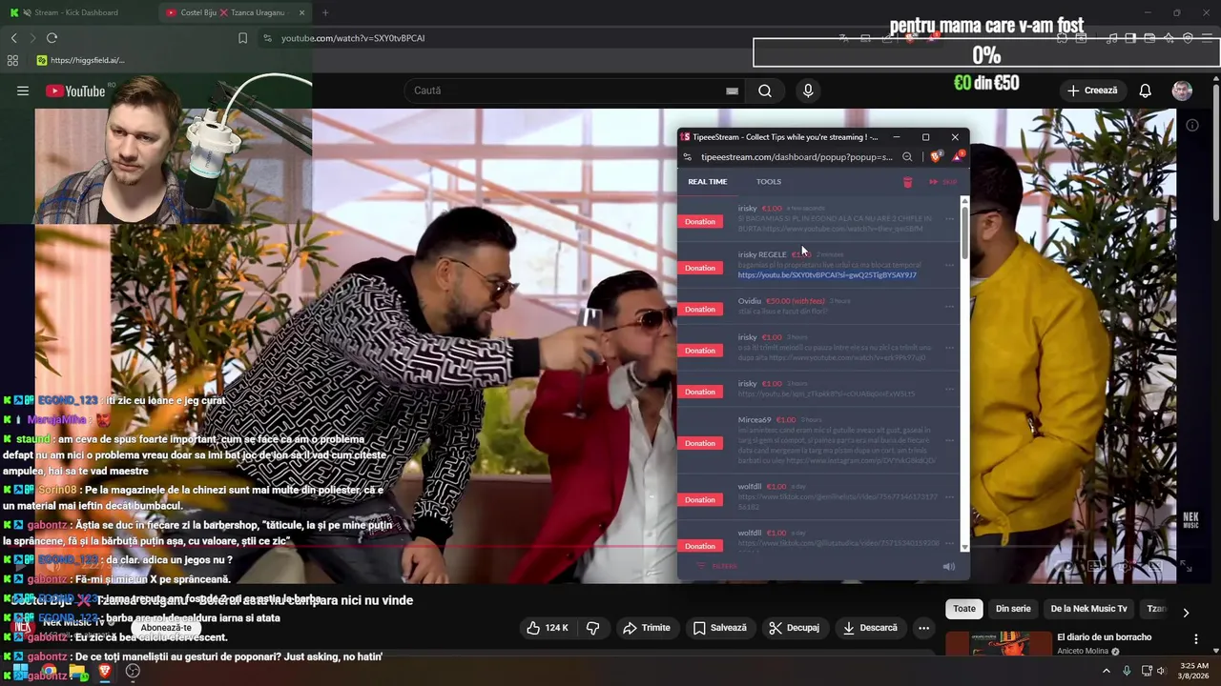Viewport: 1221px width, 686px height.
Task: Open the youtu.be link in irisky REGELE donation
Action: pos(827,275)
